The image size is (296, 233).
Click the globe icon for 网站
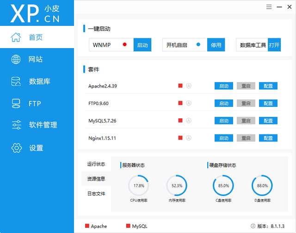pos(16,60)
